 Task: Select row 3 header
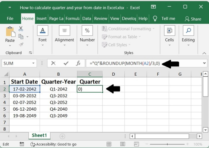(x=5, y=96)
